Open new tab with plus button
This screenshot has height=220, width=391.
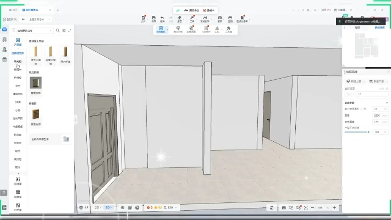58,10
